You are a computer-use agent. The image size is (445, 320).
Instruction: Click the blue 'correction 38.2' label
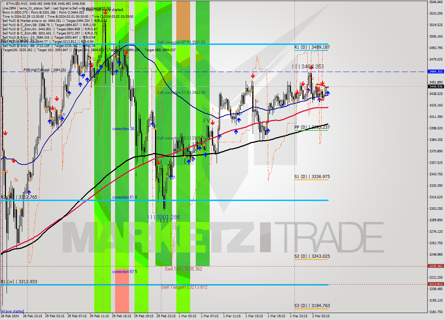click(x=124, y=129)
